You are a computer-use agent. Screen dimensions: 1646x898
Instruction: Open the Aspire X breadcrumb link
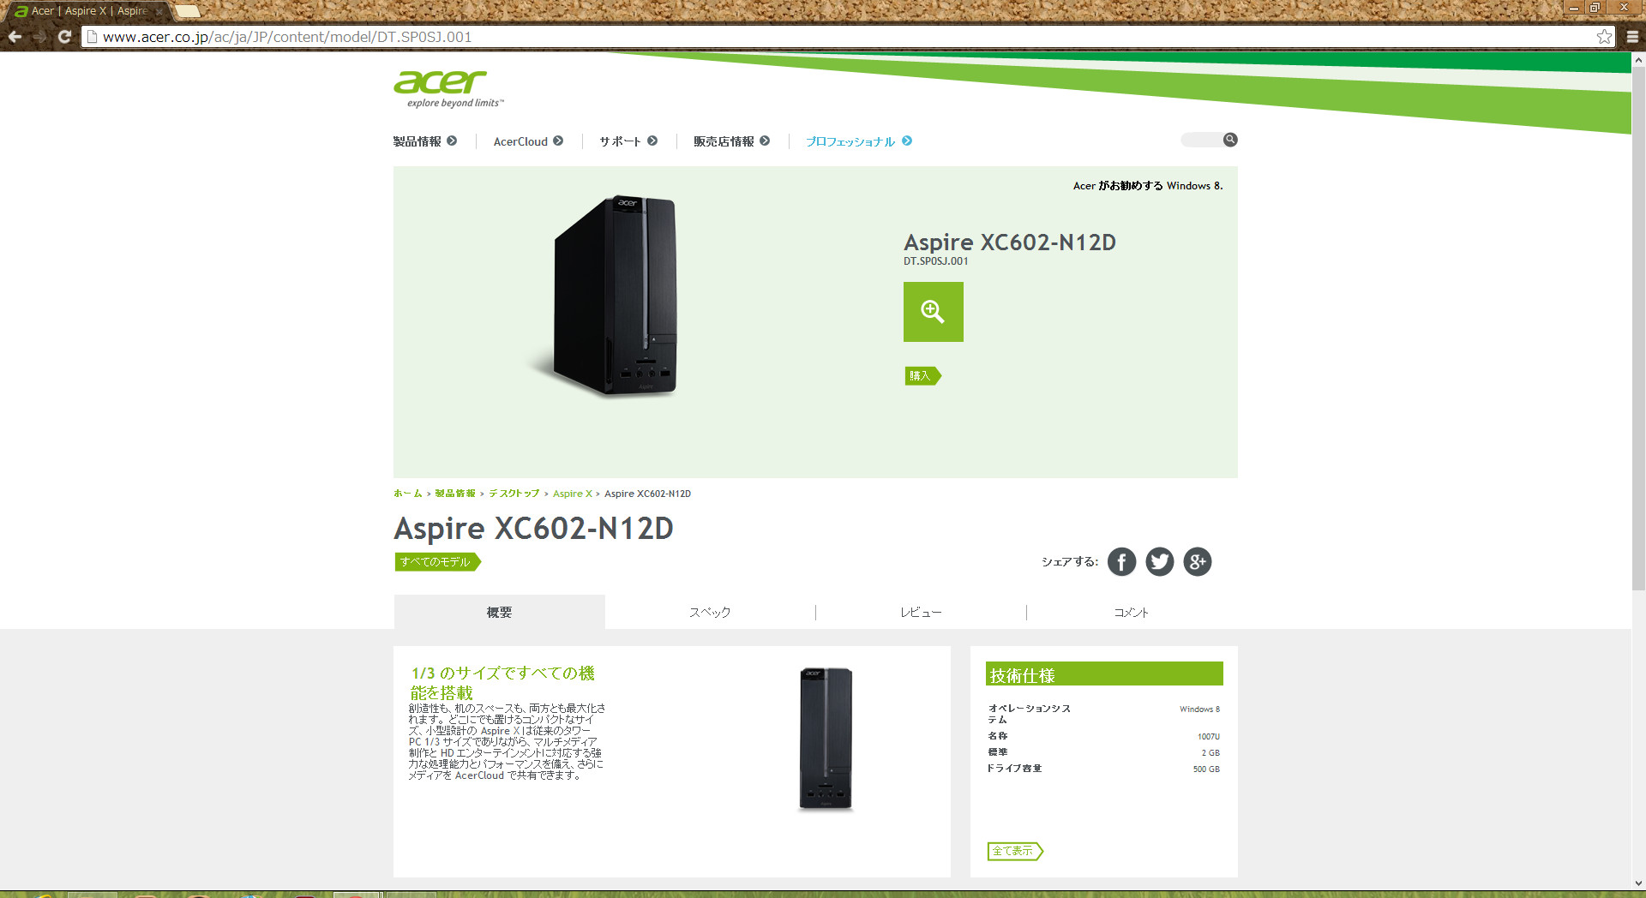[x=572, y=494]
